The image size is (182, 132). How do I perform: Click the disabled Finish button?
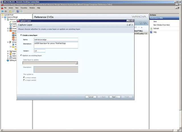click(127, 97)
